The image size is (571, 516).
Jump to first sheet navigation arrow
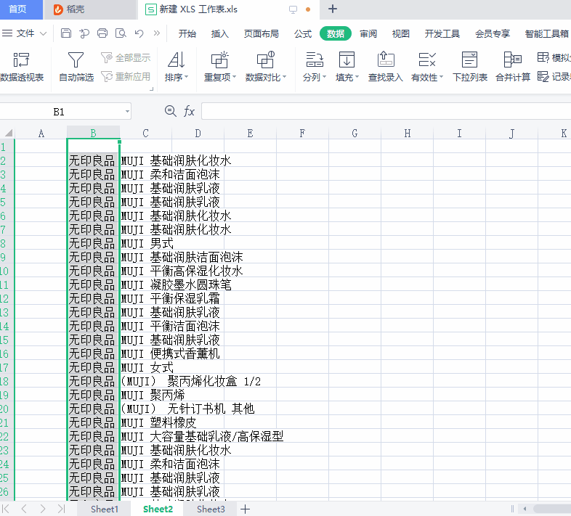pyautogui.click(x=6, y=508)
